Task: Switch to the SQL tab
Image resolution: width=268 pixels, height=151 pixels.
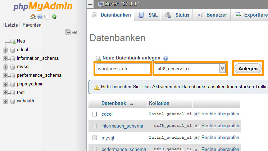Action: pos(147,15)
